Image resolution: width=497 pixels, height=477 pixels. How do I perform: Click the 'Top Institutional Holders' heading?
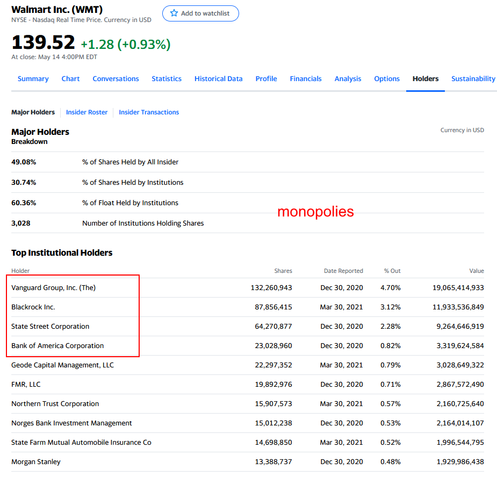click(x=62, y=252)
